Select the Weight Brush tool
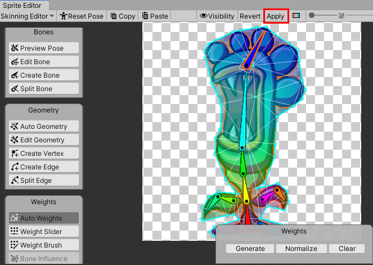 [x=43, y=245]
